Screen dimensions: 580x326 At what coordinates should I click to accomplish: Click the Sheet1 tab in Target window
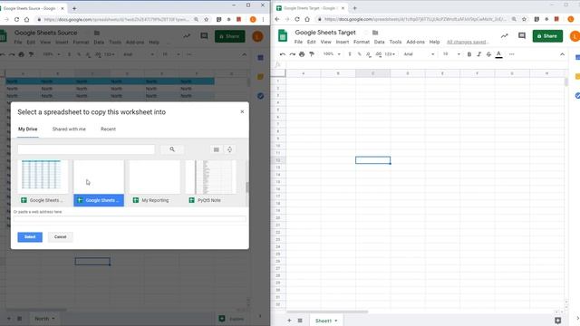tap(323, 321)
